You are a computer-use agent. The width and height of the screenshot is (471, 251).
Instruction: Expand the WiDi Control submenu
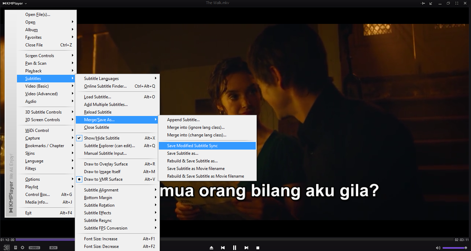click(x=46, y=131)
